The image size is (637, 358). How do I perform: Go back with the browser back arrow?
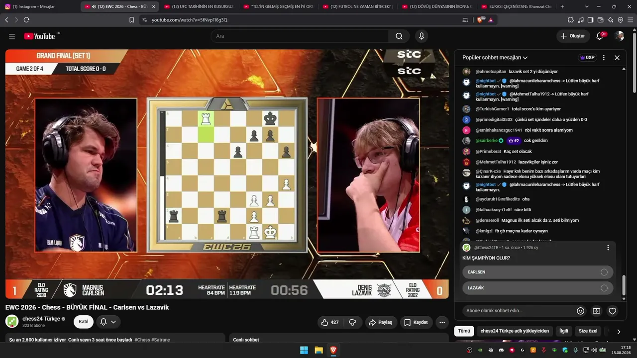pos(6,20)
